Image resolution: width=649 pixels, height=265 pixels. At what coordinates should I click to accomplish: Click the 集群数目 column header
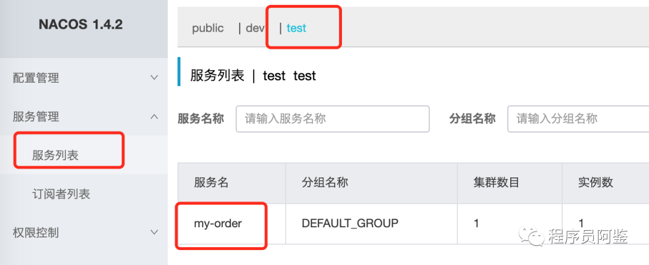tap(496, 183)
